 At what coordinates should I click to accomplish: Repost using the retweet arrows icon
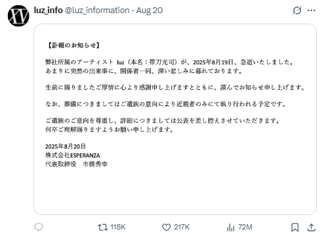tap(103, 228)
